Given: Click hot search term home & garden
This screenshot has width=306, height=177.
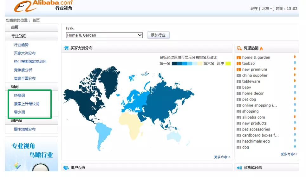Looking at the screenshot, I should tap(256, 58).
